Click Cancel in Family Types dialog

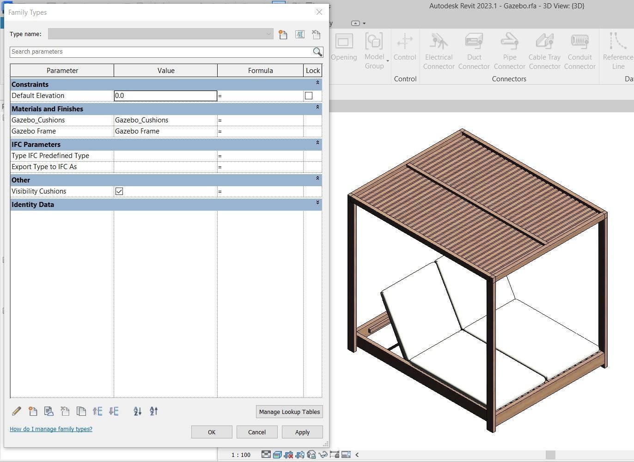coord(257,432)
